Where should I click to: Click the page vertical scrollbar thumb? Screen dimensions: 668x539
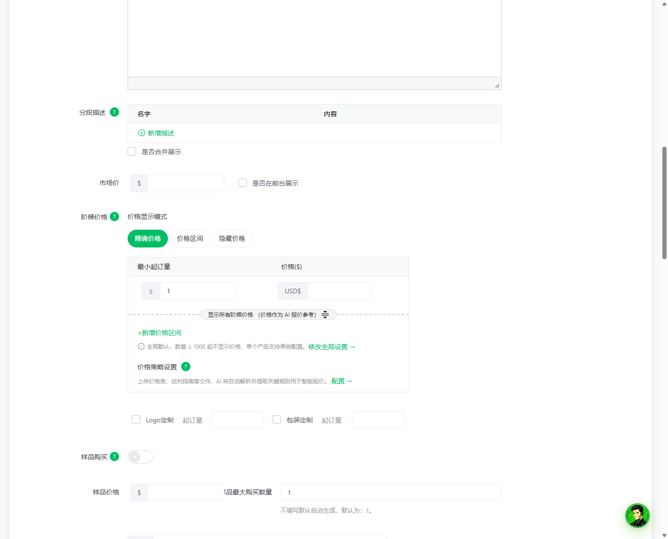coord(664,202)
